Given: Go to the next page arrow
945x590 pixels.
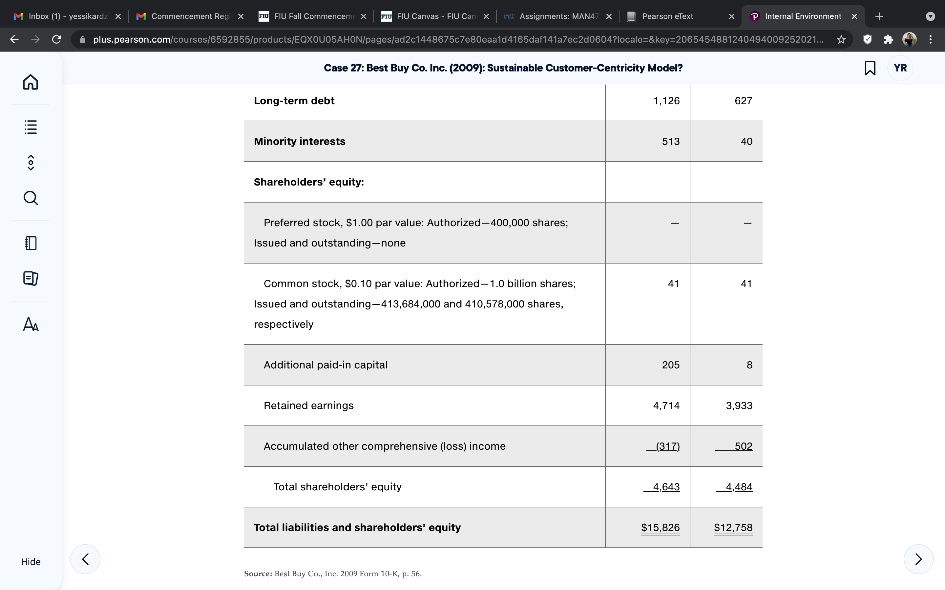Looking at the screenshot, I should tap(918, 559).
